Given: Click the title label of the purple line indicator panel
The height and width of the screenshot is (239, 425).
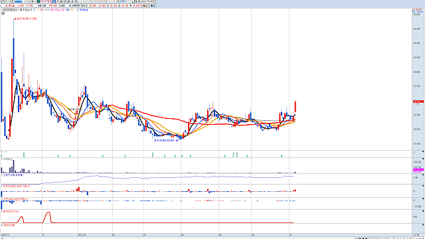Looking at the screenshot, I should [x=13, y=175].
